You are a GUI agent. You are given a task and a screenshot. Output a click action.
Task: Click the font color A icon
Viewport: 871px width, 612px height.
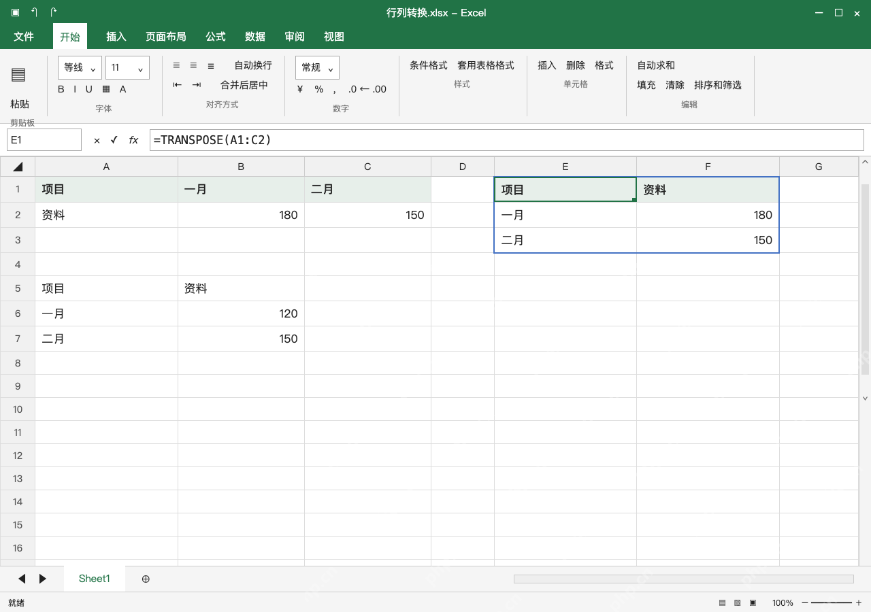123,89
